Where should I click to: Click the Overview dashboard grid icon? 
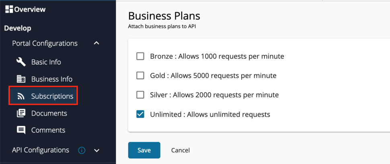point(9,9)
